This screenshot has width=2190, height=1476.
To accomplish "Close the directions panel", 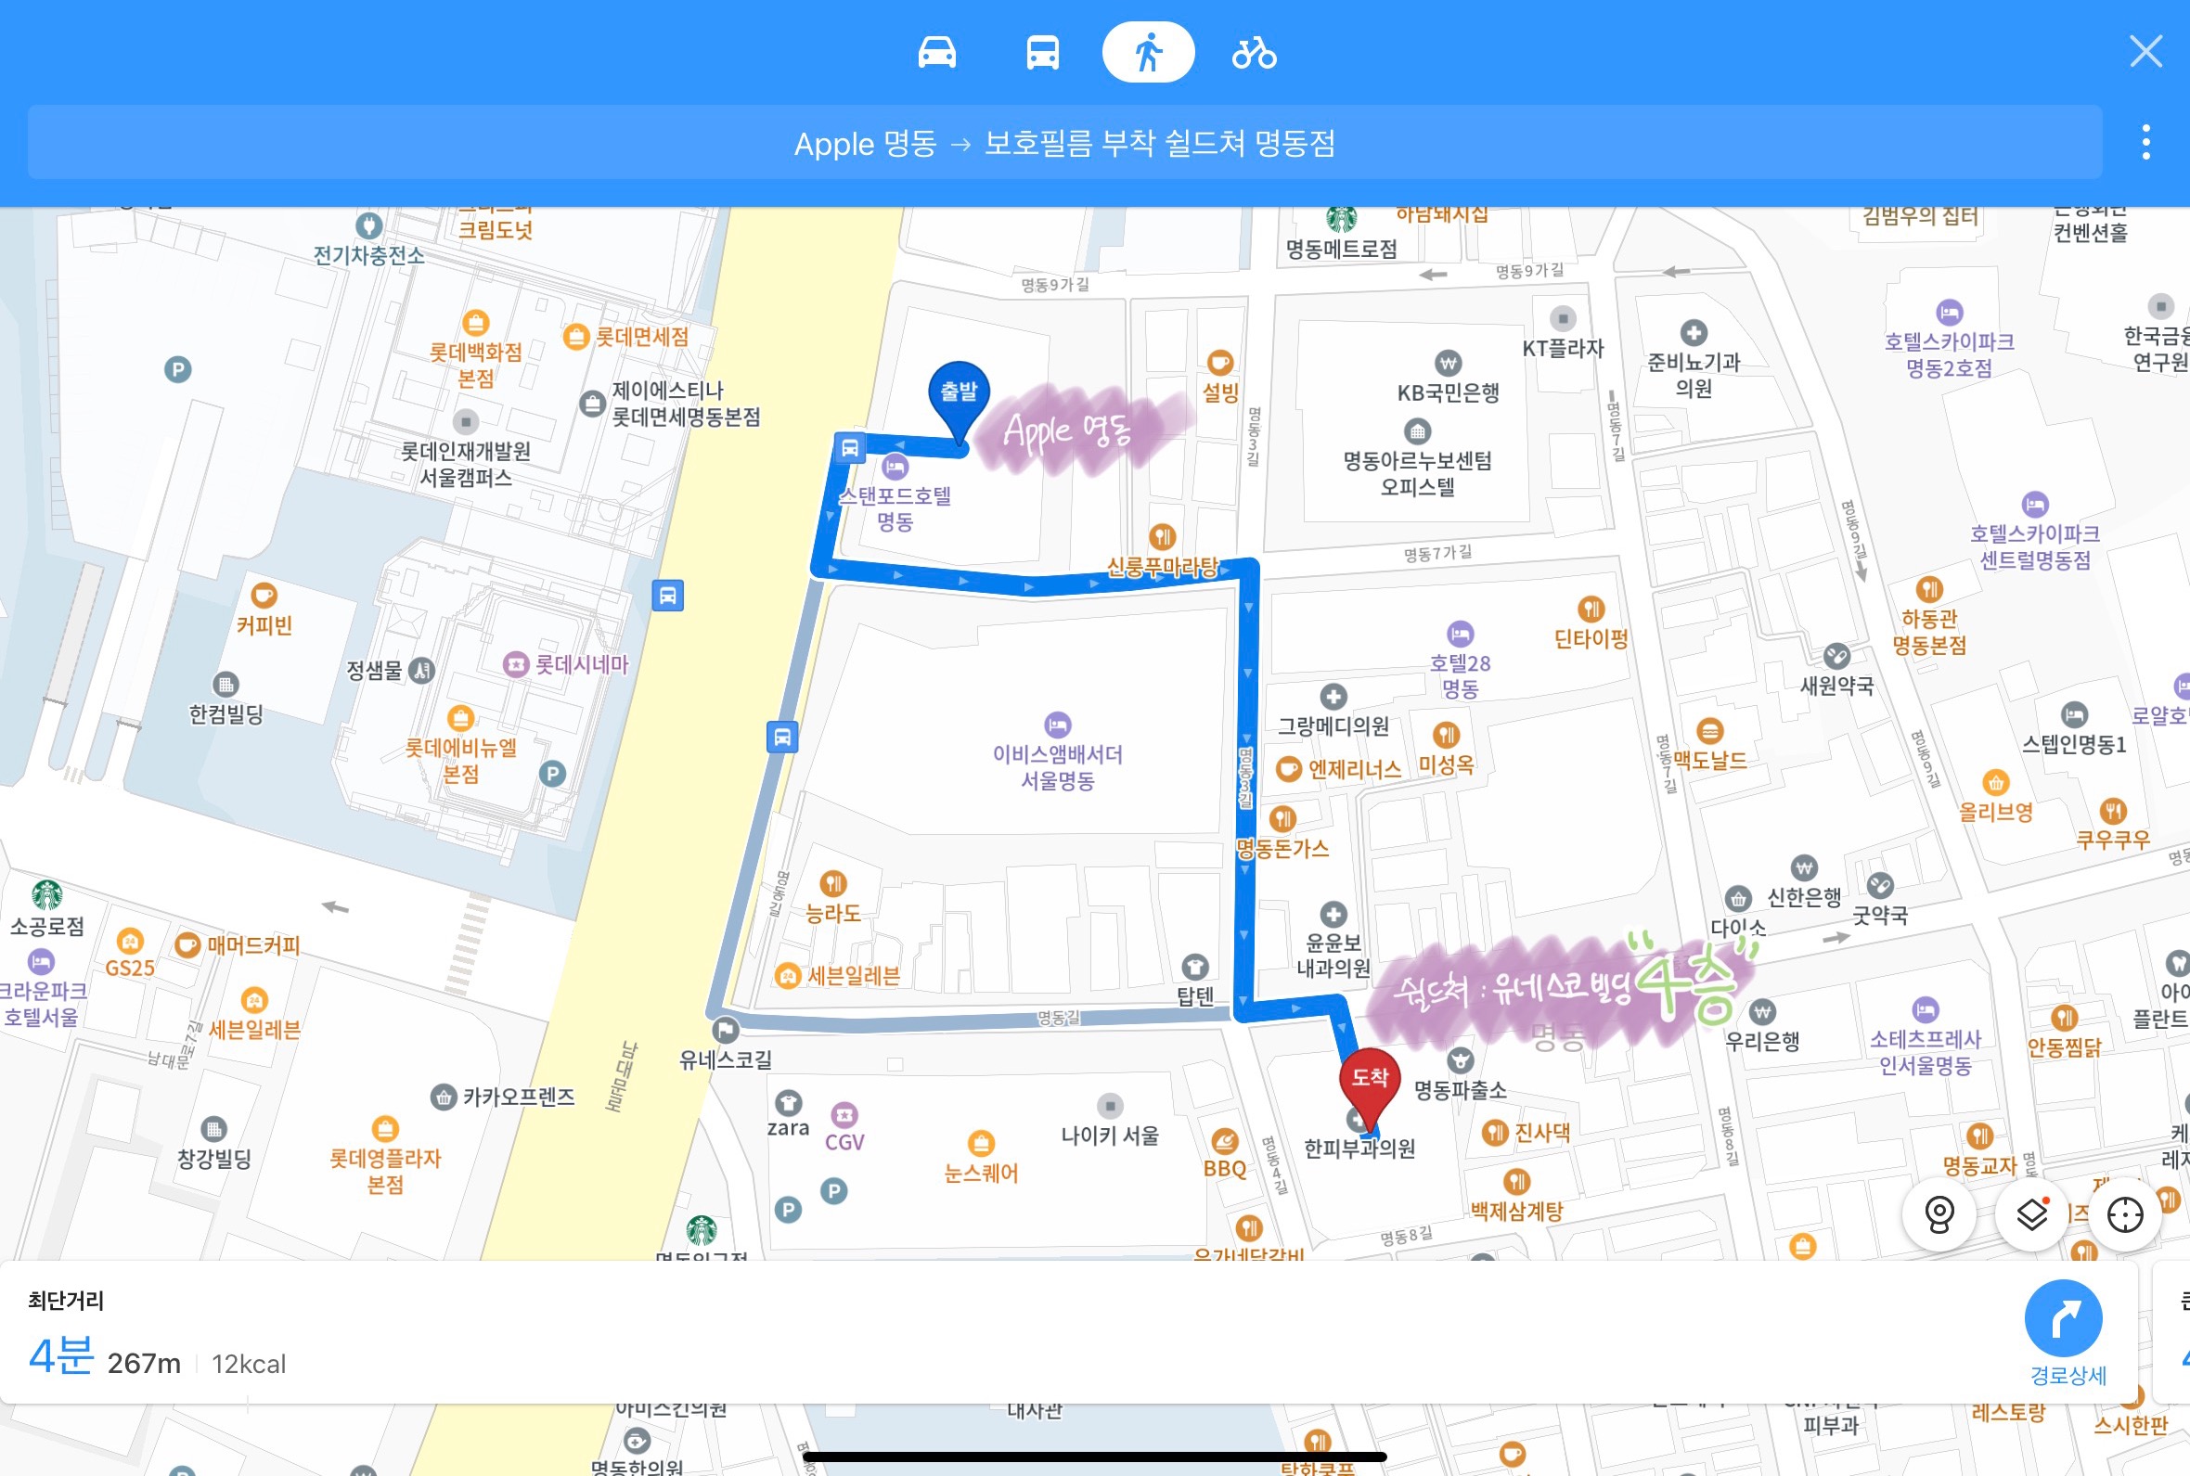I will pos(2145,51).
